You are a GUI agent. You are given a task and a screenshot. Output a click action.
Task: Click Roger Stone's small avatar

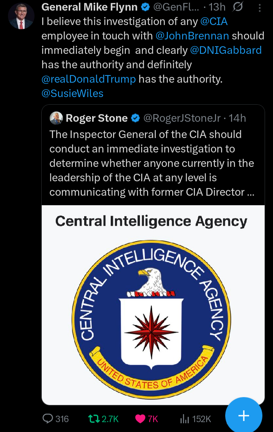point(56,118)
